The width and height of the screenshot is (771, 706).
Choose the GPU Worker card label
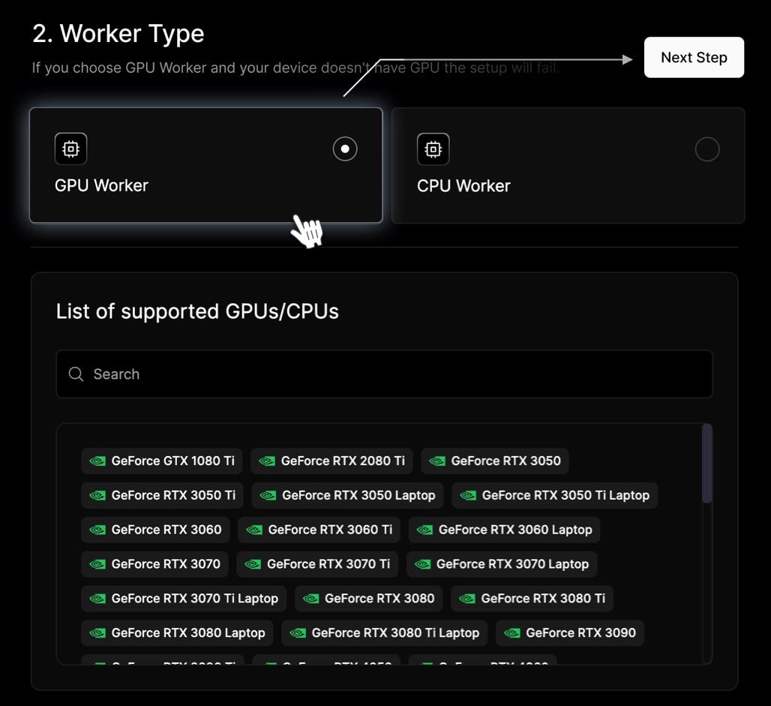tap(101, 185)
